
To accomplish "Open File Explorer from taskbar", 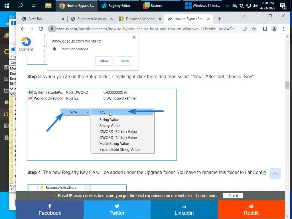I will 48,6.
